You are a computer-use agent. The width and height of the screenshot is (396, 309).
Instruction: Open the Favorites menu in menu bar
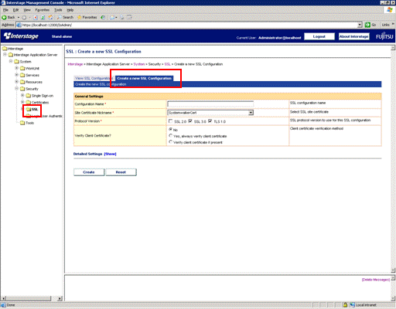point(43,10)
